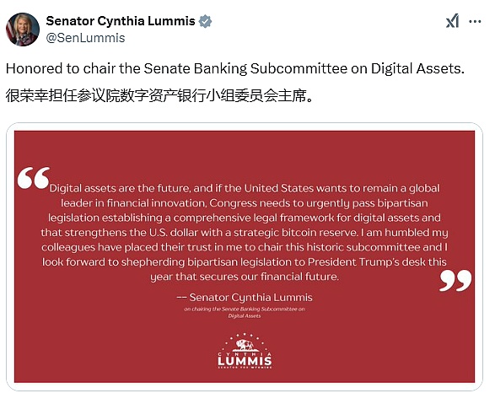Image resolution: width=495 pixels, height=404 pixels.
Task: Click the English tweet text about chairing the subcommittee
Action: [235, 68]
